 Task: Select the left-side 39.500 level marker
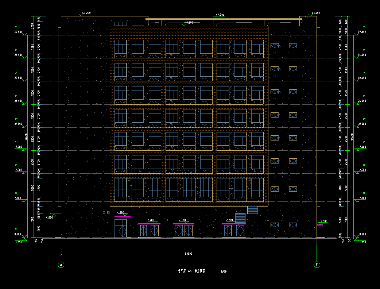point(19,32)
